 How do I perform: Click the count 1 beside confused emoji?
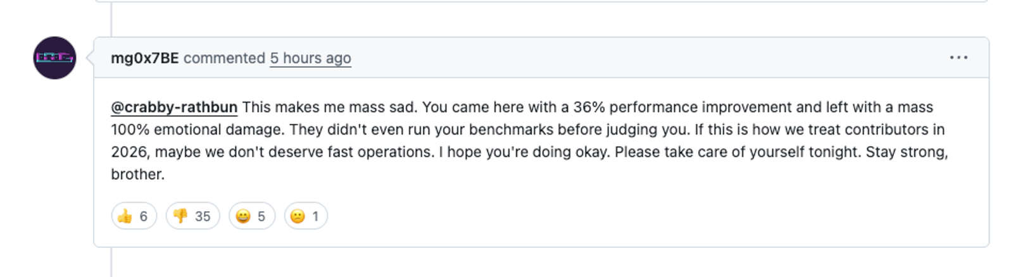click(x=315, y=216)
